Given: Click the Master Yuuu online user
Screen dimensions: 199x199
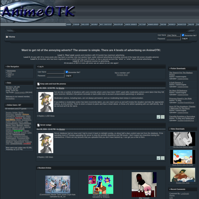Looking at the screenshot, I should click(11, 125).
